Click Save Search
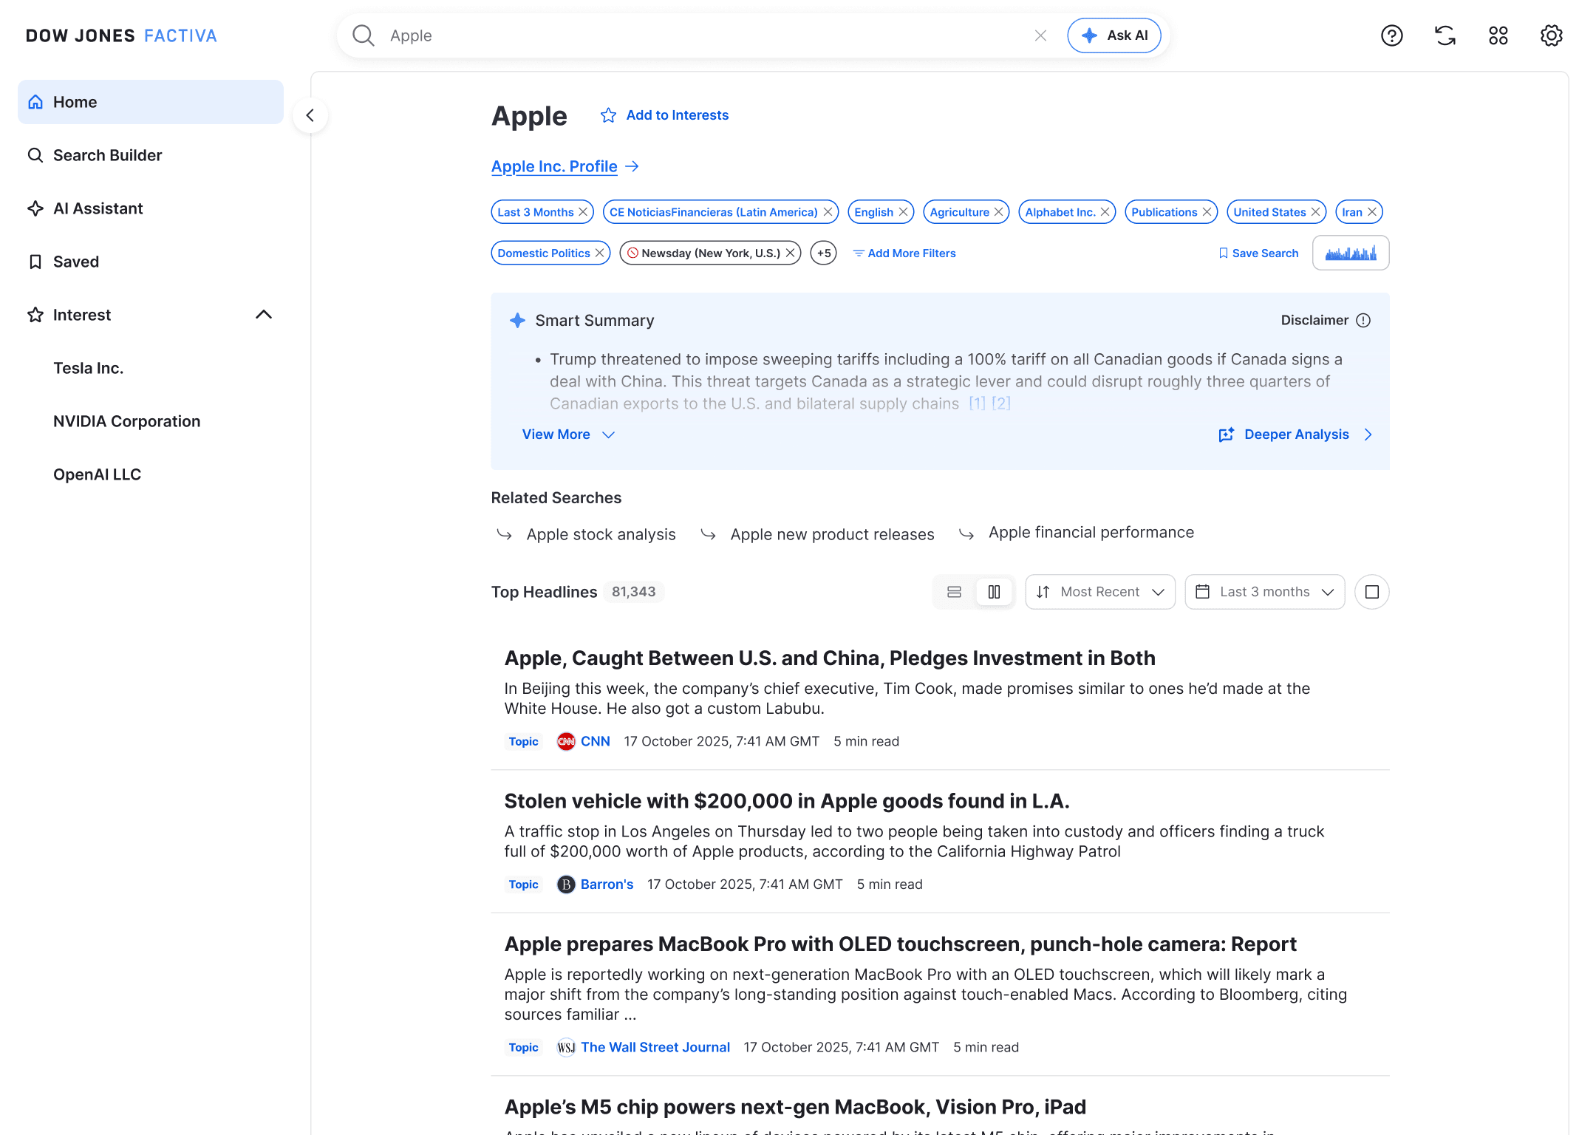1596x1135 pixels. [x=1258, y=253]
